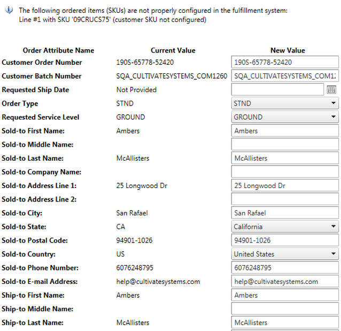Click current phone number '6076248795'
Image resolution: width=341 pixels, height=331 pixels.
135,268
